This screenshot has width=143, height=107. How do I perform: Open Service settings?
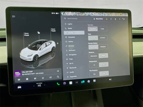coord(70,46)
